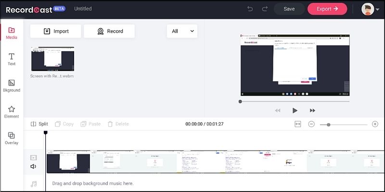This screenshot has height=192, width=385.
Task: Open the Media panel
Action: (x=12, y=33)
